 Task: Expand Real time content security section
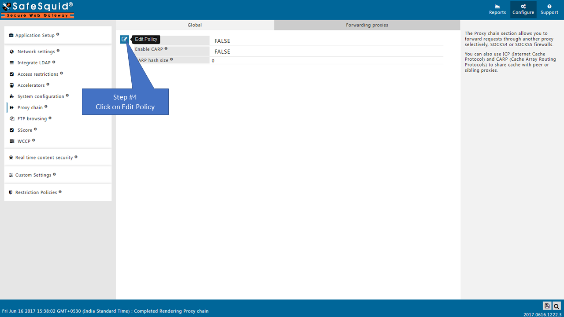coord(58,158)
